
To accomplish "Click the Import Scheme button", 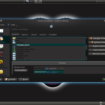I will point(97,46).
